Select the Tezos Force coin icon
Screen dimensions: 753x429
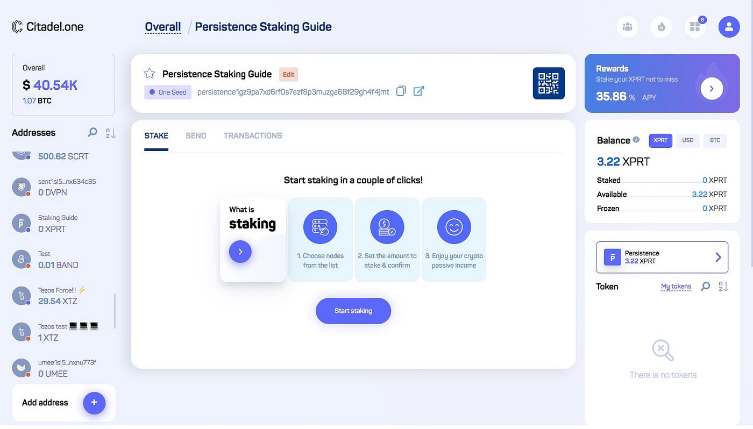pos(21,296)
